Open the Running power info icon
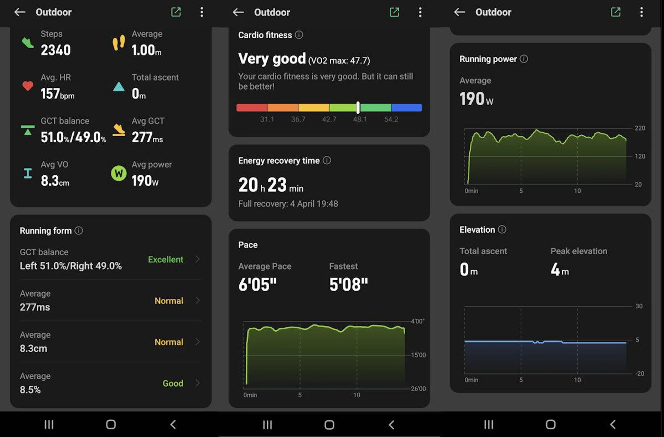This screenshot has height=437, width=664. (x=524, y=59)
